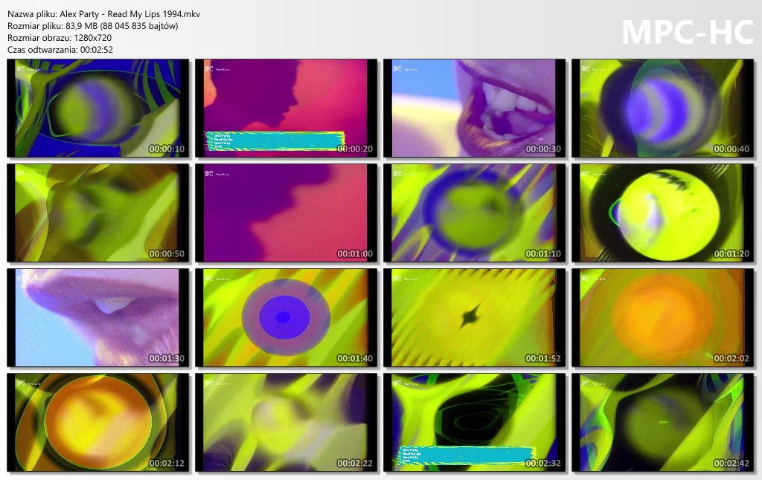The height and width of the screenshot is (480, 762).
Task: Select the thumbnail at 00:01:00
Action: point(286,213)
